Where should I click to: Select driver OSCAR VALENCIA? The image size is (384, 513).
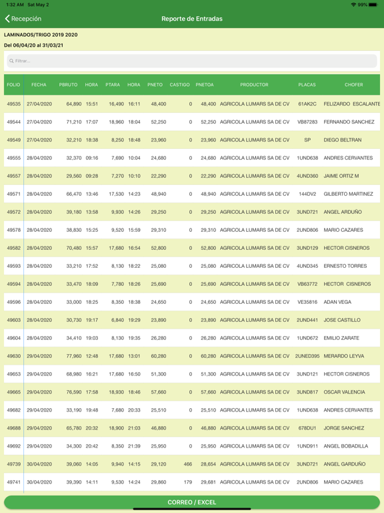pyautogui.click(x=344, y=391)
